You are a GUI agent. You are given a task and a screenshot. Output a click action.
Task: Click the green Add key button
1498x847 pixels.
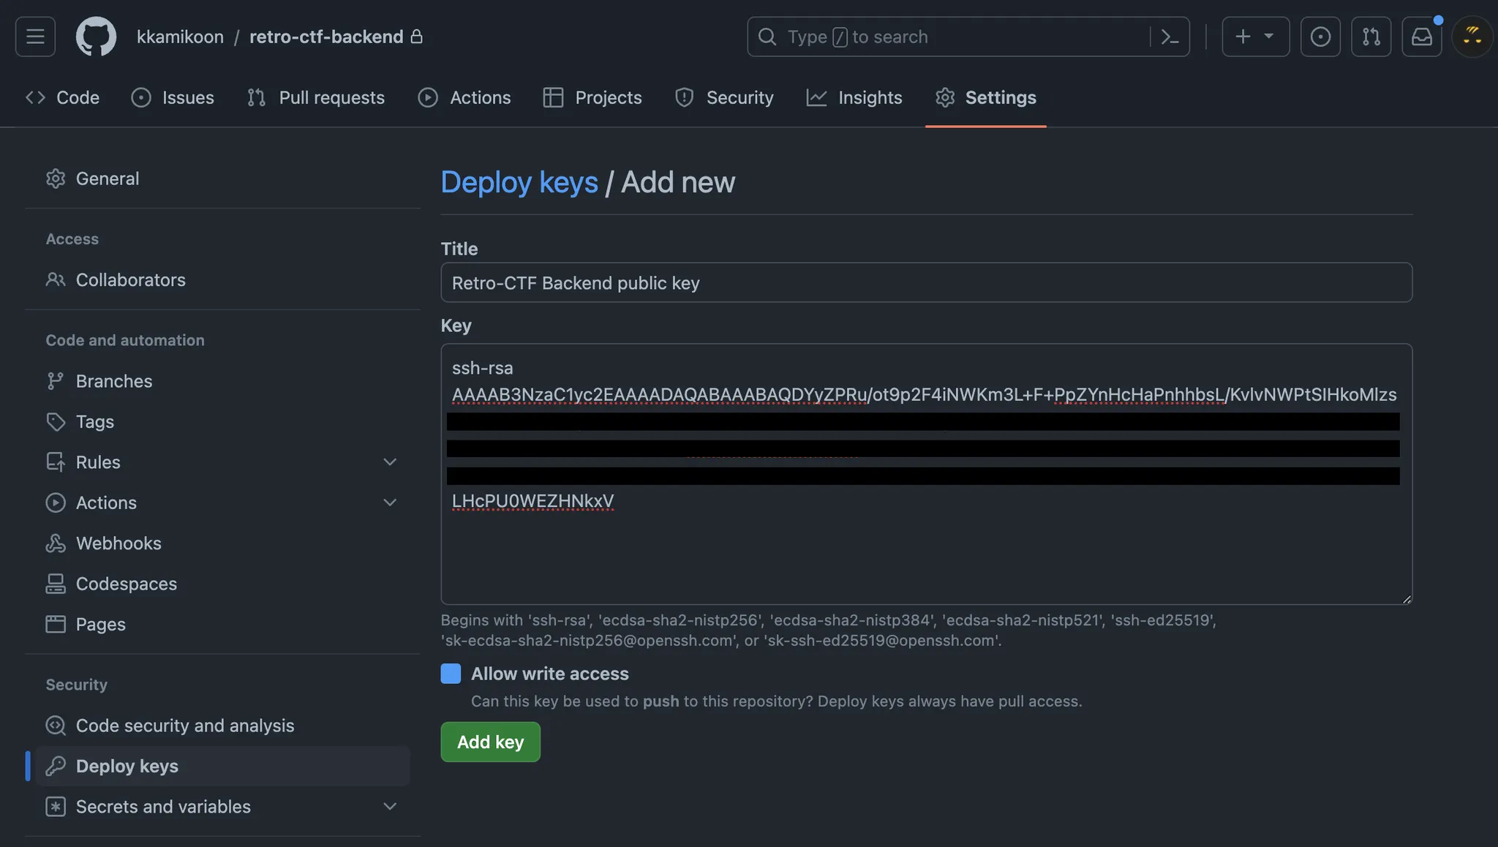click(490, 742)
